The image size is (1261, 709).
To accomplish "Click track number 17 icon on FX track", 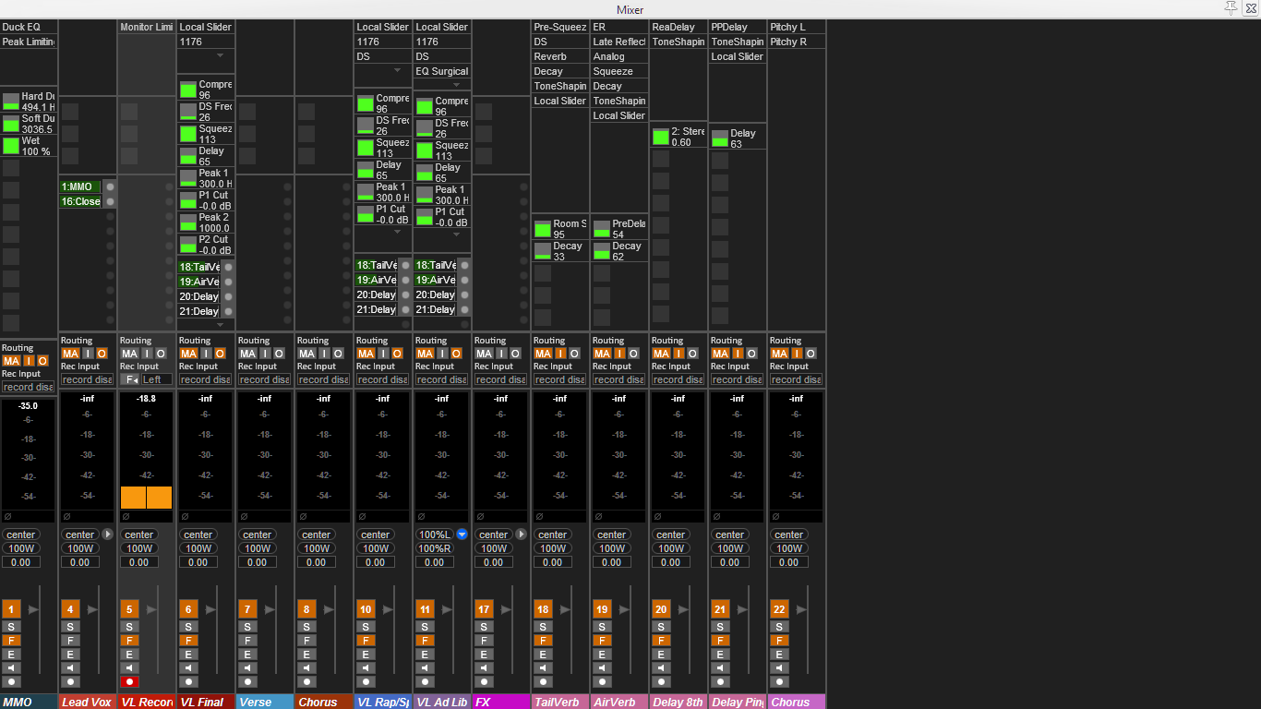I will [x=484, y=609].
